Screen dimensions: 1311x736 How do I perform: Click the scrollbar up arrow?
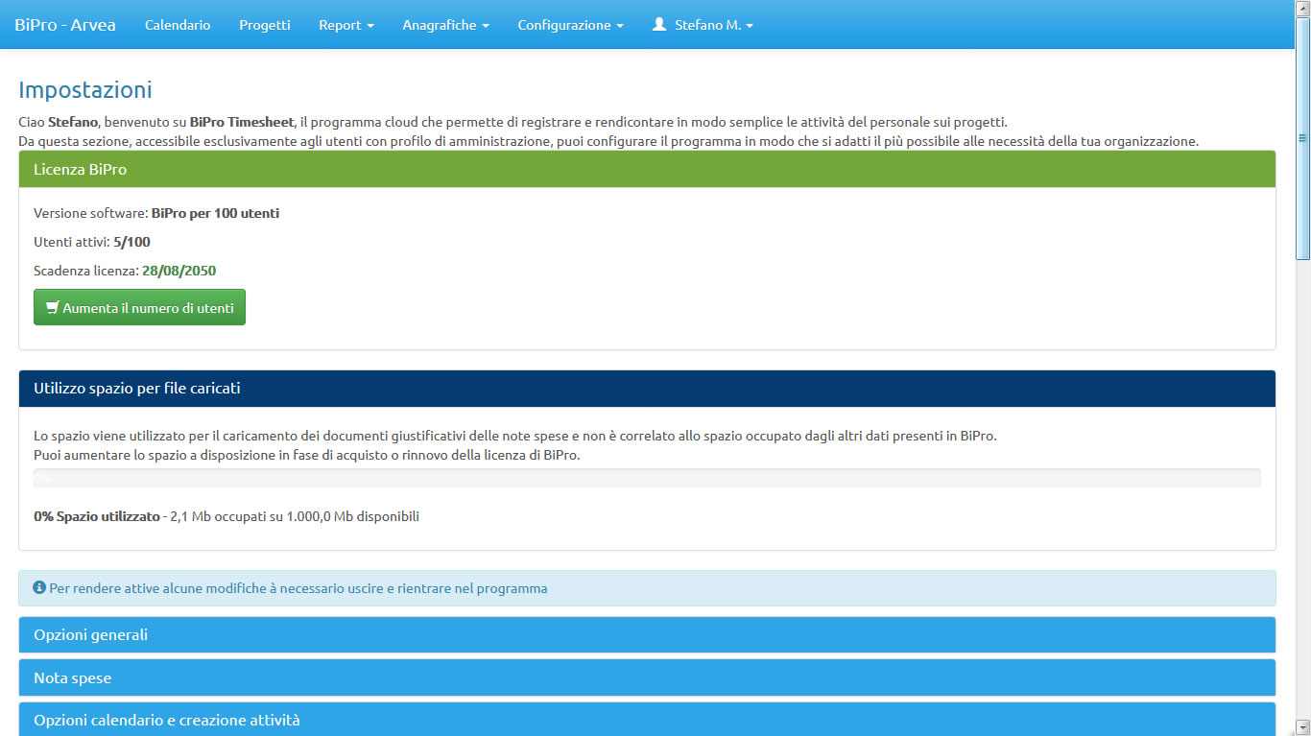tap(1302, 8)
